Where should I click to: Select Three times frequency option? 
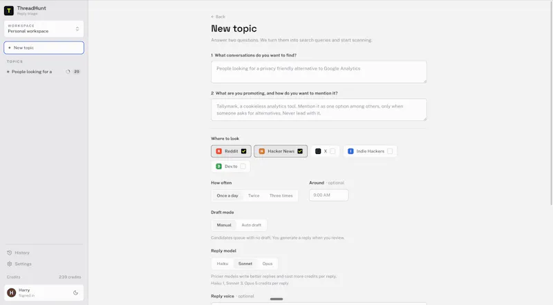coord(281,195)
